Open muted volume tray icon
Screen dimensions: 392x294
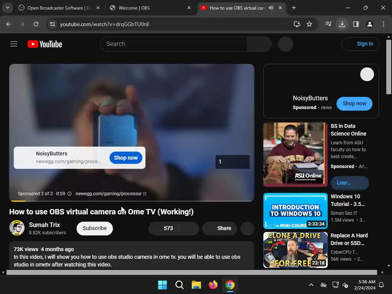click(x=346, y=285)
